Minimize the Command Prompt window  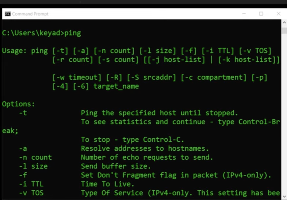pyautogui.click(x=244, y=14)
